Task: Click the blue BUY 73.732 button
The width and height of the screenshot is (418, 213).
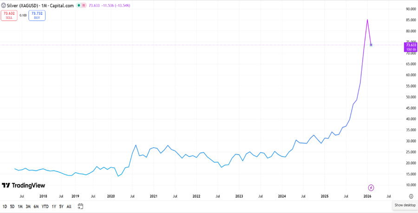Action: pyautogui.click(x=37, y=15)
